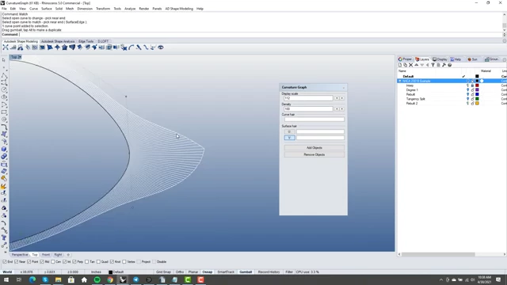
Task: Open Microsoft Edge from the taskbar
Action: 32,279
